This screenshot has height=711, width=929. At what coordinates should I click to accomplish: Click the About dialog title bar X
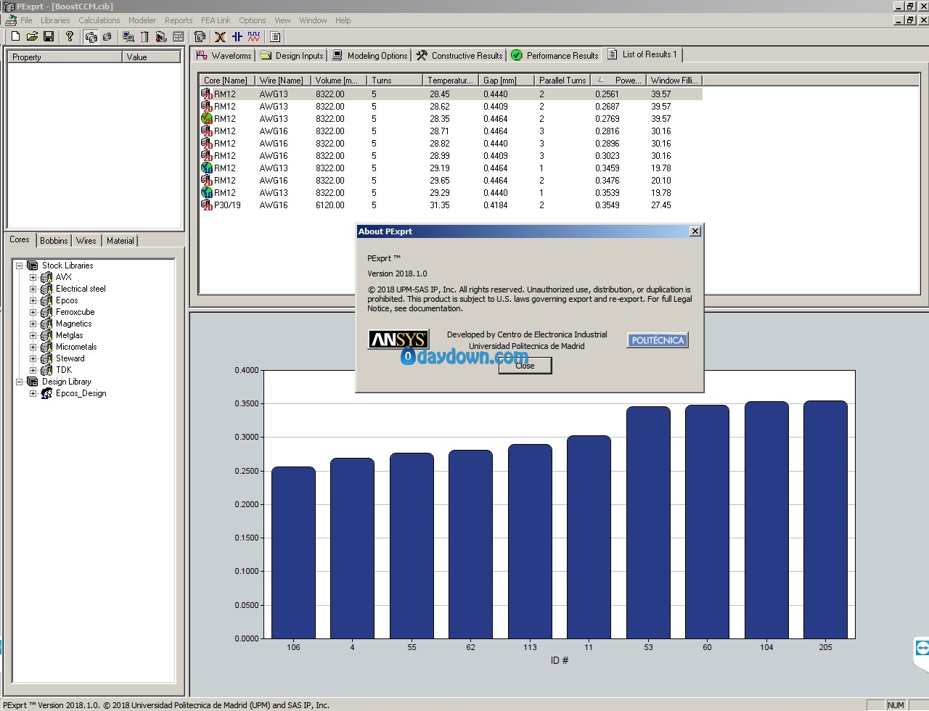[695, 231]
